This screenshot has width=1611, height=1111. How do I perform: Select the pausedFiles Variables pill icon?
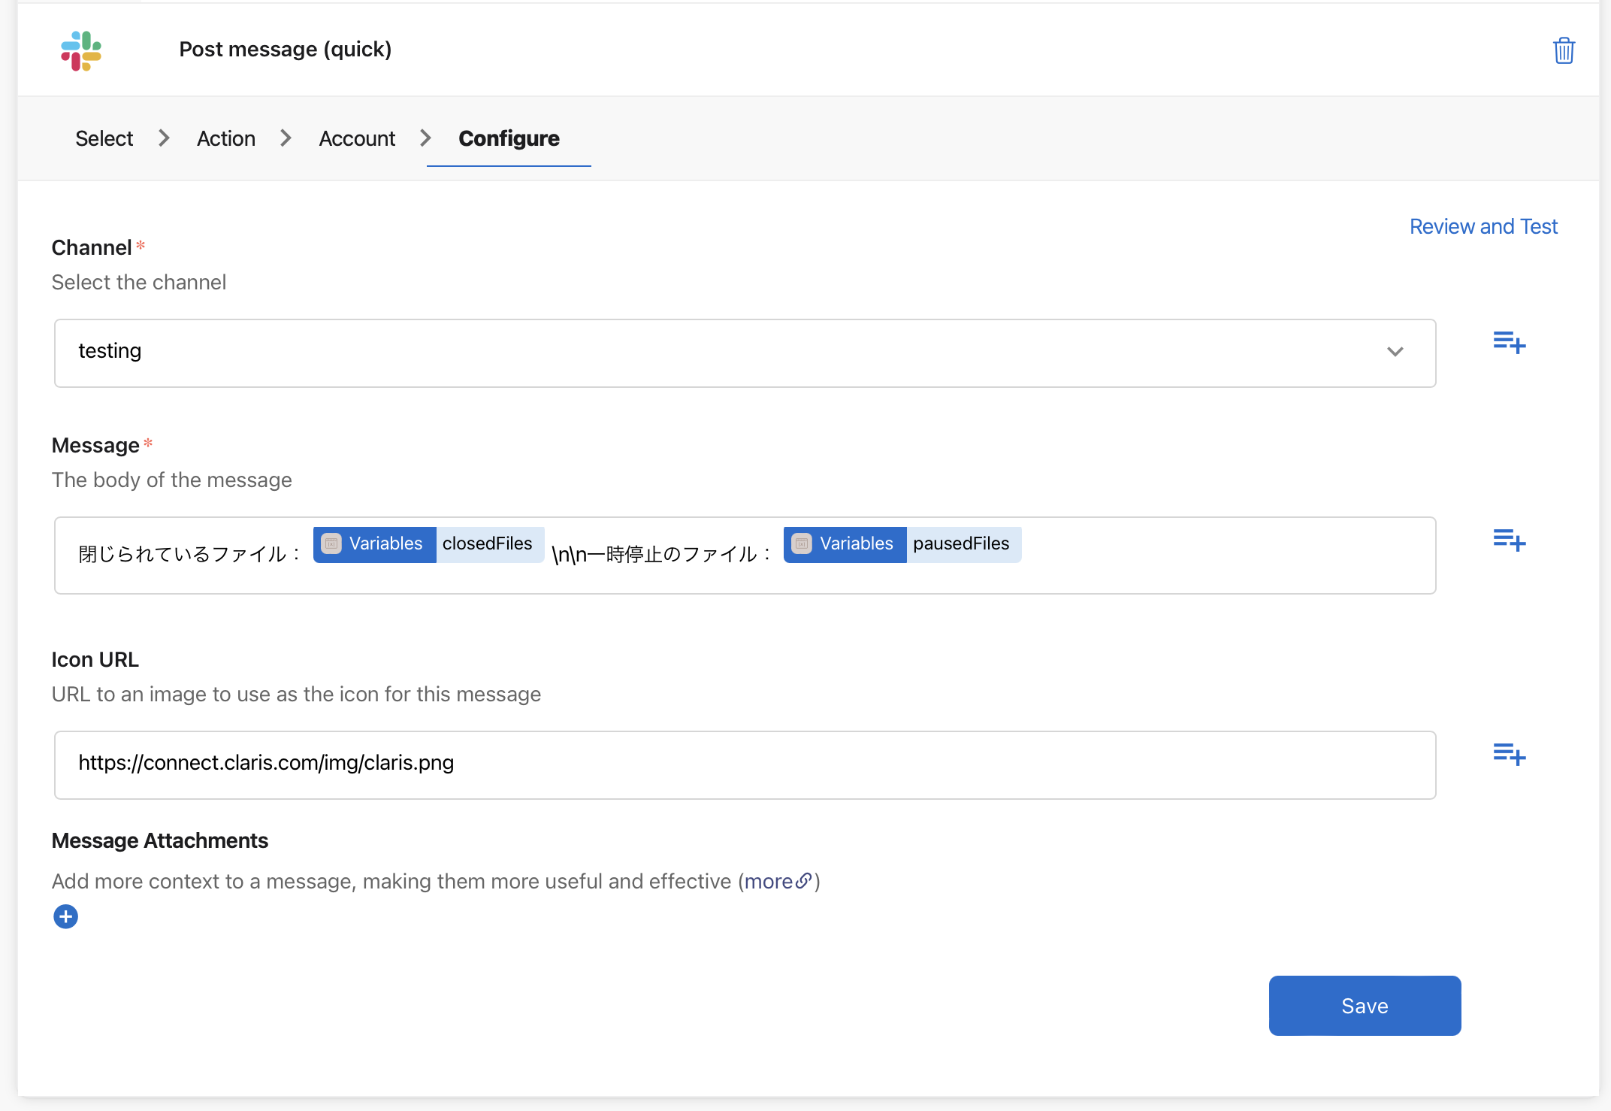[x=802, y=543]
